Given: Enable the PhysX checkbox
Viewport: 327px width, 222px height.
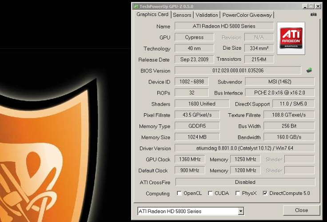Looking at the screenshot, I should pyautogui.click(x=238, y=193).
